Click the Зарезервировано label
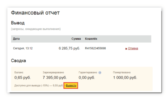This screenshot has height=101, width=168. (x=53, y=72)
